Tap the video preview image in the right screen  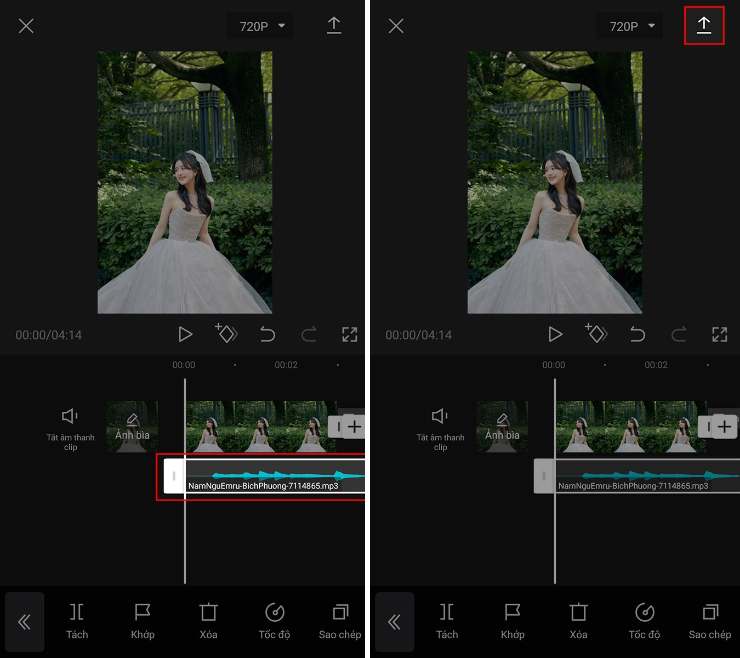coord(555,183)
